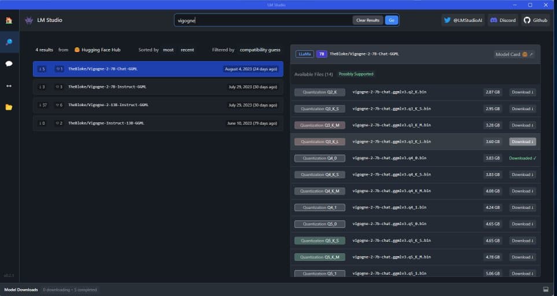557x296 pixels.
Task: Sort results by most
Action: tap(168, 50)
